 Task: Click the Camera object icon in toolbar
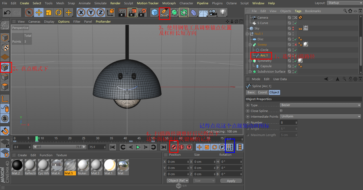coord(213,13)
